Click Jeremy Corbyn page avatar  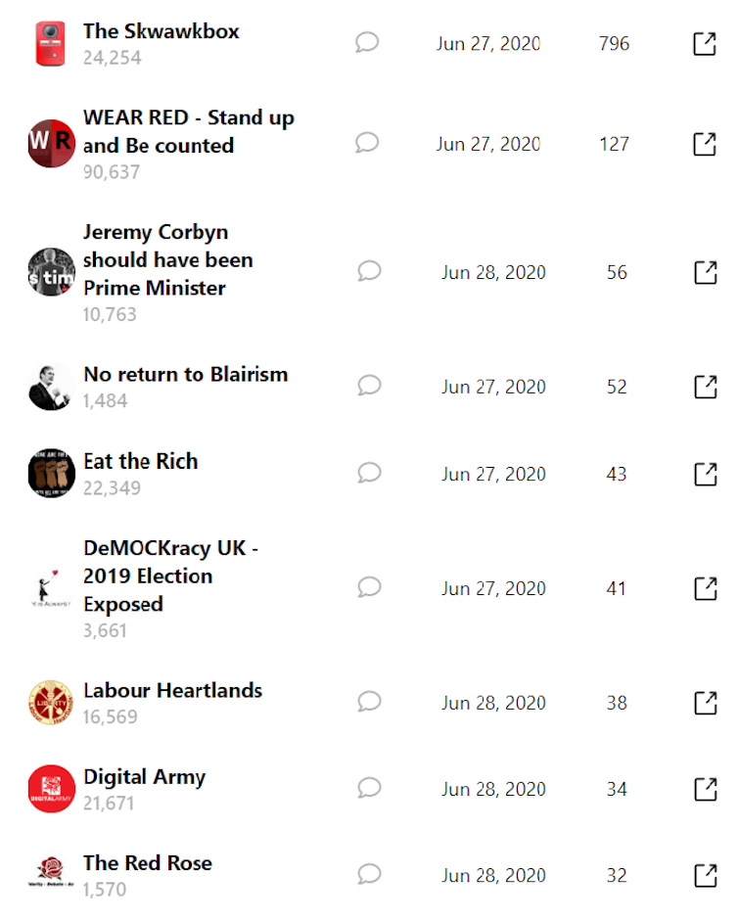point(51,272)
